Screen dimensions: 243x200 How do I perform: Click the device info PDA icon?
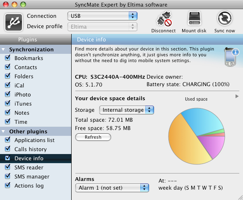click(x=231, y=57)
